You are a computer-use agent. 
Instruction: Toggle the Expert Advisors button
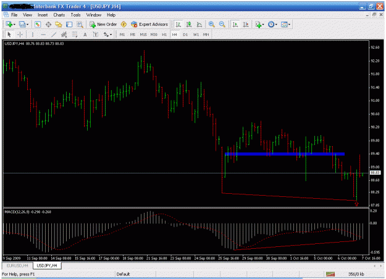point(149,24)
